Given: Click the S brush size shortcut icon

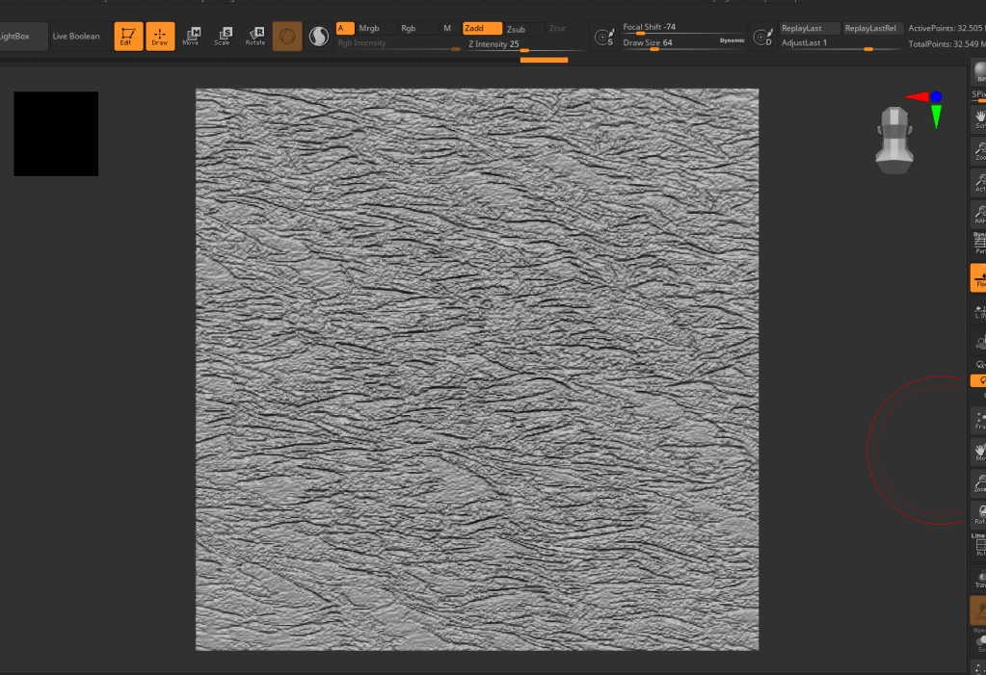Looking at the screenshot, I should click(x=604, y=38).
